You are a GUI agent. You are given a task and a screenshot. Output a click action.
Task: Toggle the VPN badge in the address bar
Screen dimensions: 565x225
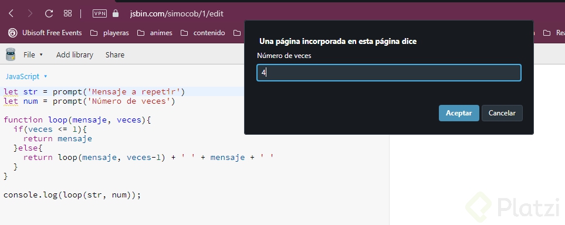[x=100, y=13]
